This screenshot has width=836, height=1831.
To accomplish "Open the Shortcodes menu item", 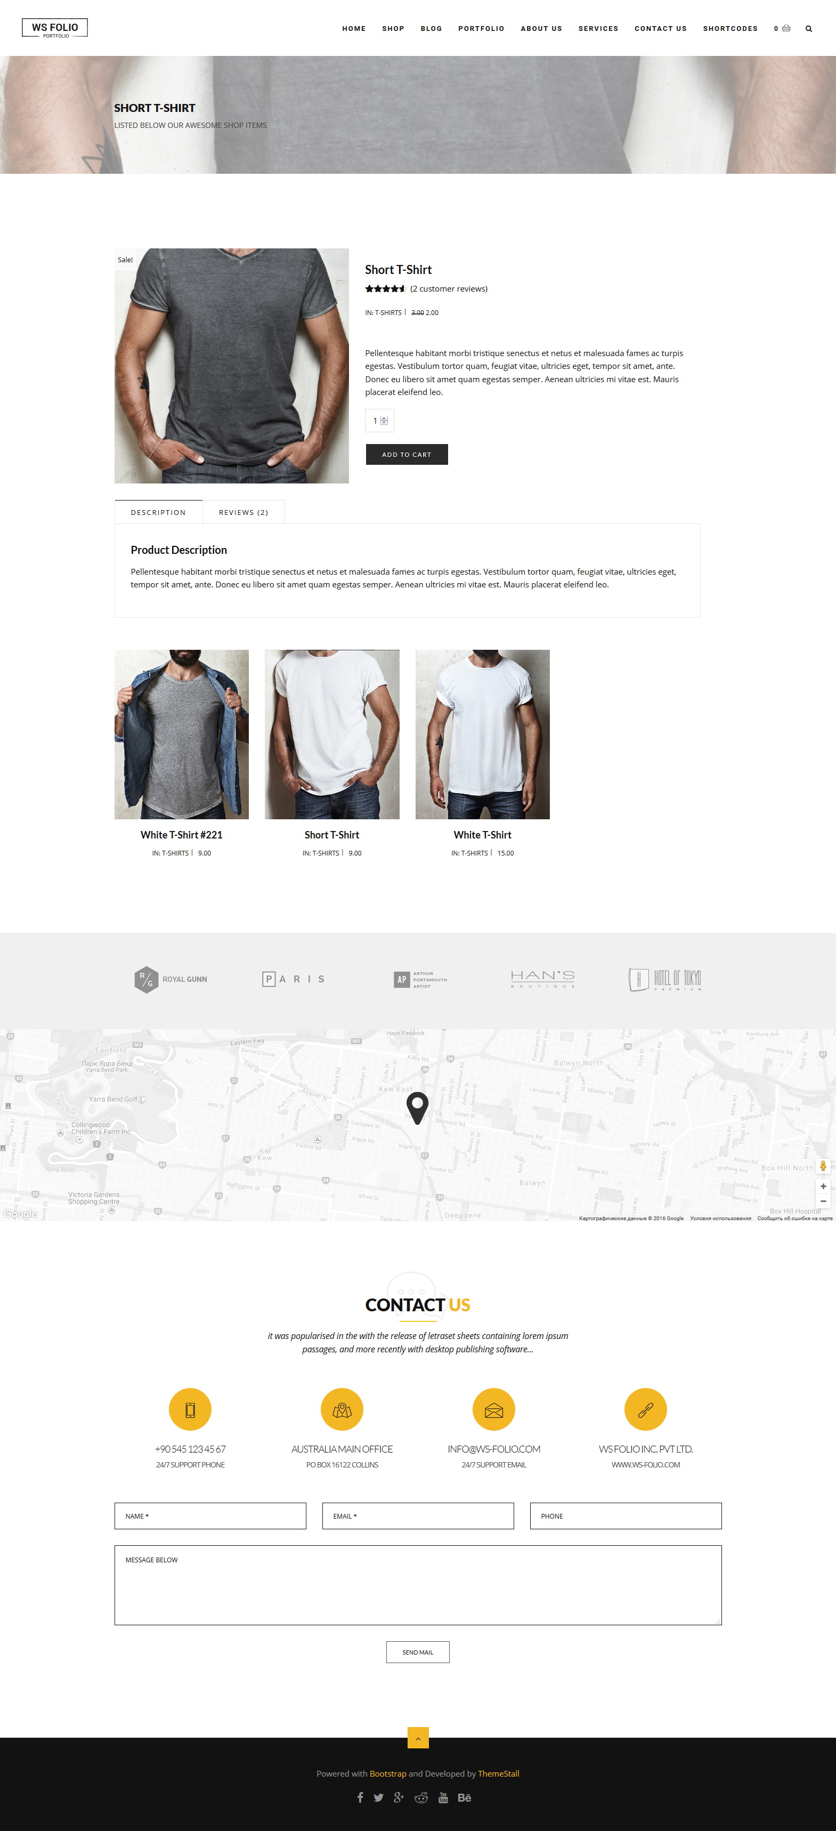I will [730, 28].
